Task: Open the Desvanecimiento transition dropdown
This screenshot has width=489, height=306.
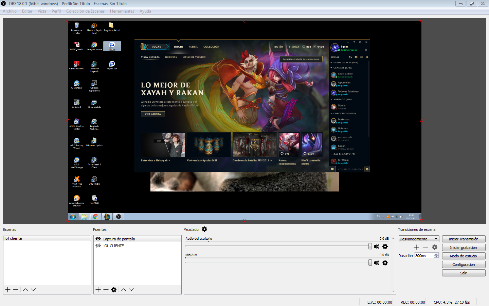Action: click(x=419, y=239)
